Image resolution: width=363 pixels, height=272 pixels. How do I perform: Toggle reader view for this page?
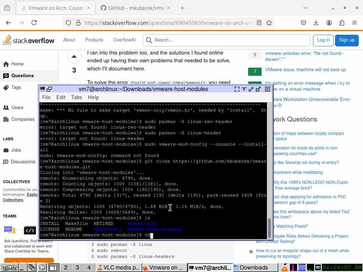click(x=259, y=23)
